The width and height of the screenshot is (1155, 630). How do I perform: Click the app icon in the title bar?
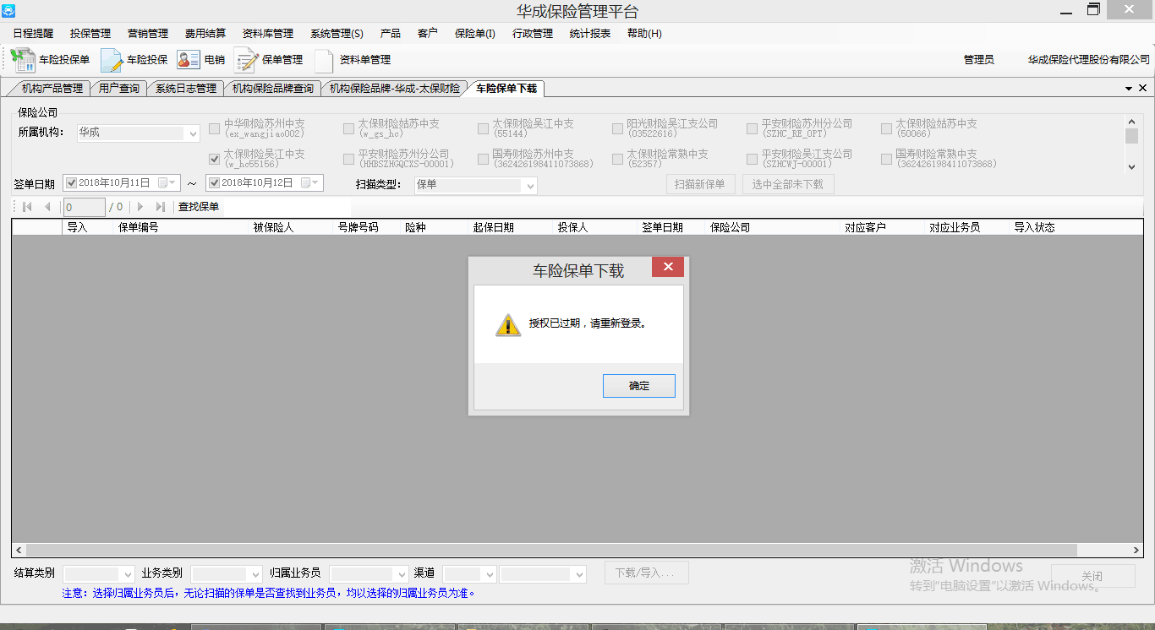pyautogui.click(x=8, y=10)
